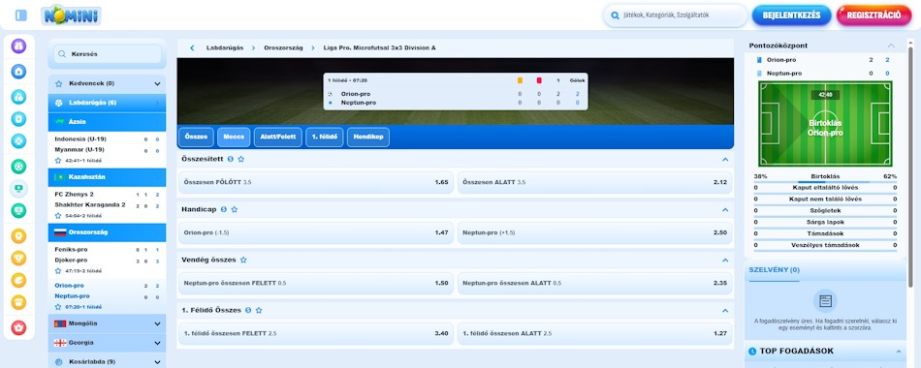Bet on Neptun-pro (+1.5) at 2.50
This screenshot has height=368, width=921.
tap(595, 233)
